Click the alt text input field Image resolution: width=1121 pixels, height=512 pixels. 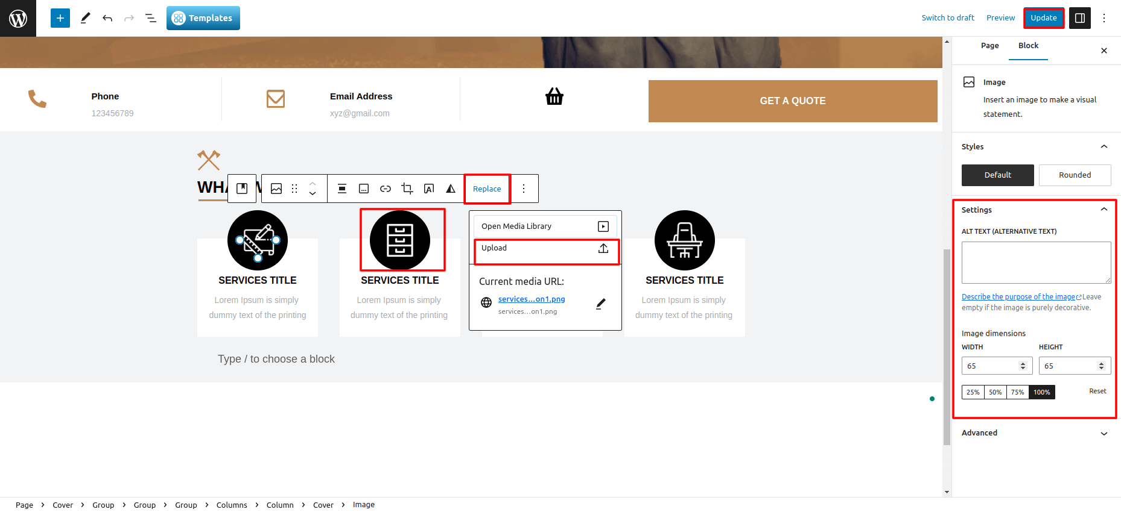(x=1035, y=263)
